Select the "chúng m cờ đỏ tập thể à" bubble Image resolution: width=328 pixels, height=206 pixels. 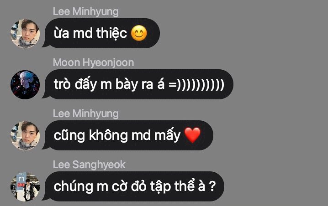(133, 186)
